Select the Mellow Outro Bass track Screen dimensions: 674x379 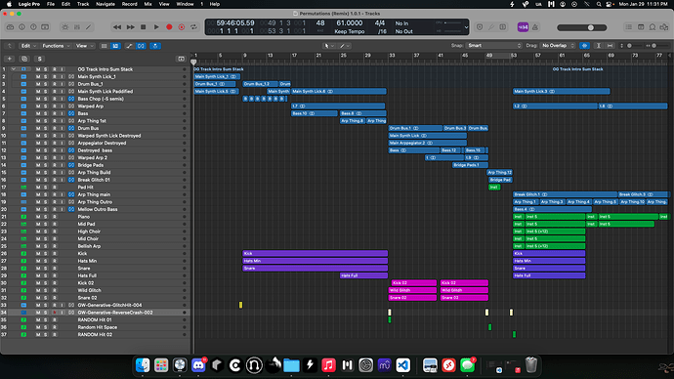(98, 209)
